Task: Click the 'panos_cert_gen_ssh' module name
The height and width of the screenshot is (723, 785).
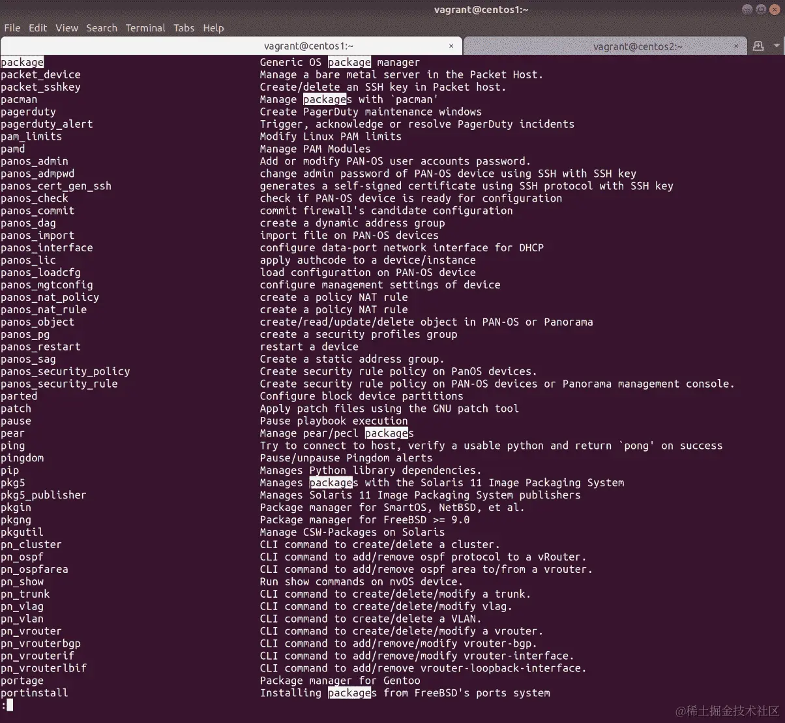Action: tap(56, 186)
